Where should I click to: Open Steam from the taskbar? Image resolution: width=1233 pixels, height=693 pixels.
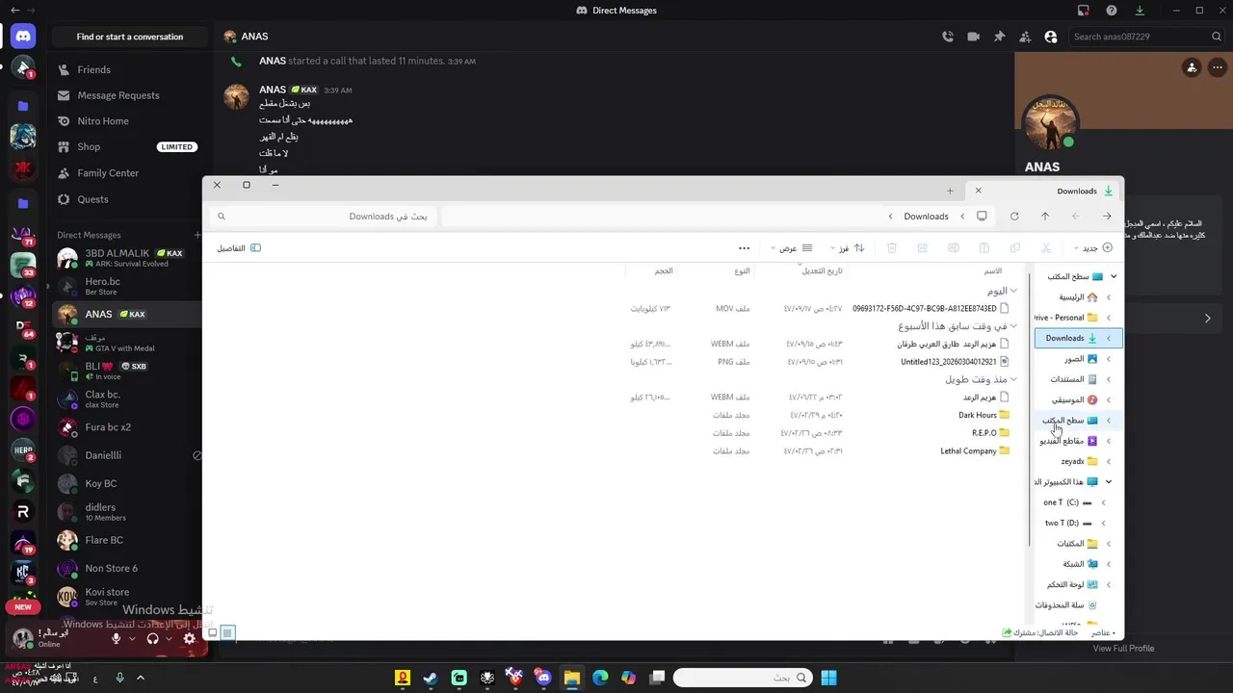(431, 678)
